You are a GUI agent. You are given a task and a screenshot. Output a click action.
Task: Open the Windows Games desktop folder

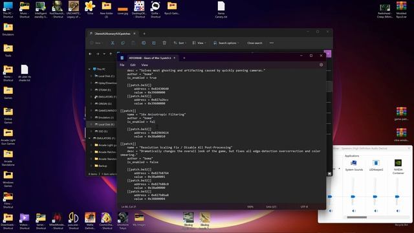click(8, 179)
